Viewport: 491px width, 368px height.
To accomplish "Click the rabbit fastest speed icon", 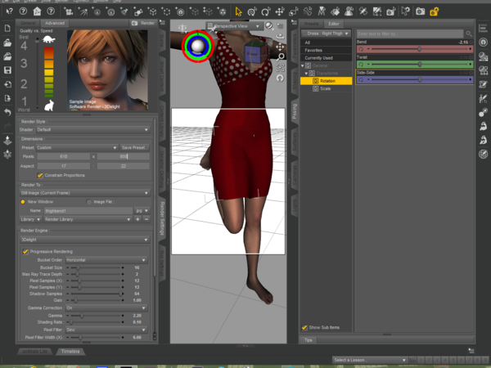I will [x=49, y=105].
